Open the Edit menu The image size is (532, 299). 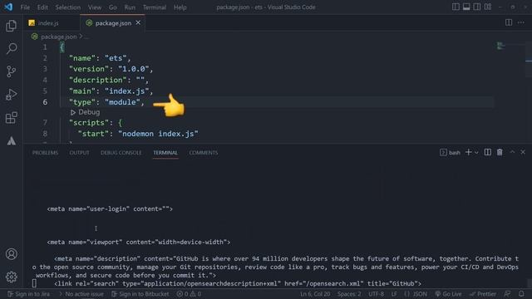click(x=42, y=7)
